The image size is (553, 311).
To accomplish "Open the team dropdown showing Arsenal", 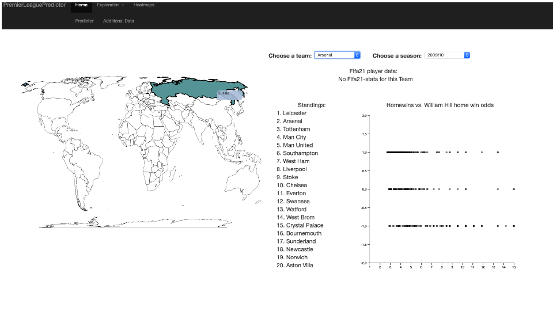I will [x=337, y=55].
